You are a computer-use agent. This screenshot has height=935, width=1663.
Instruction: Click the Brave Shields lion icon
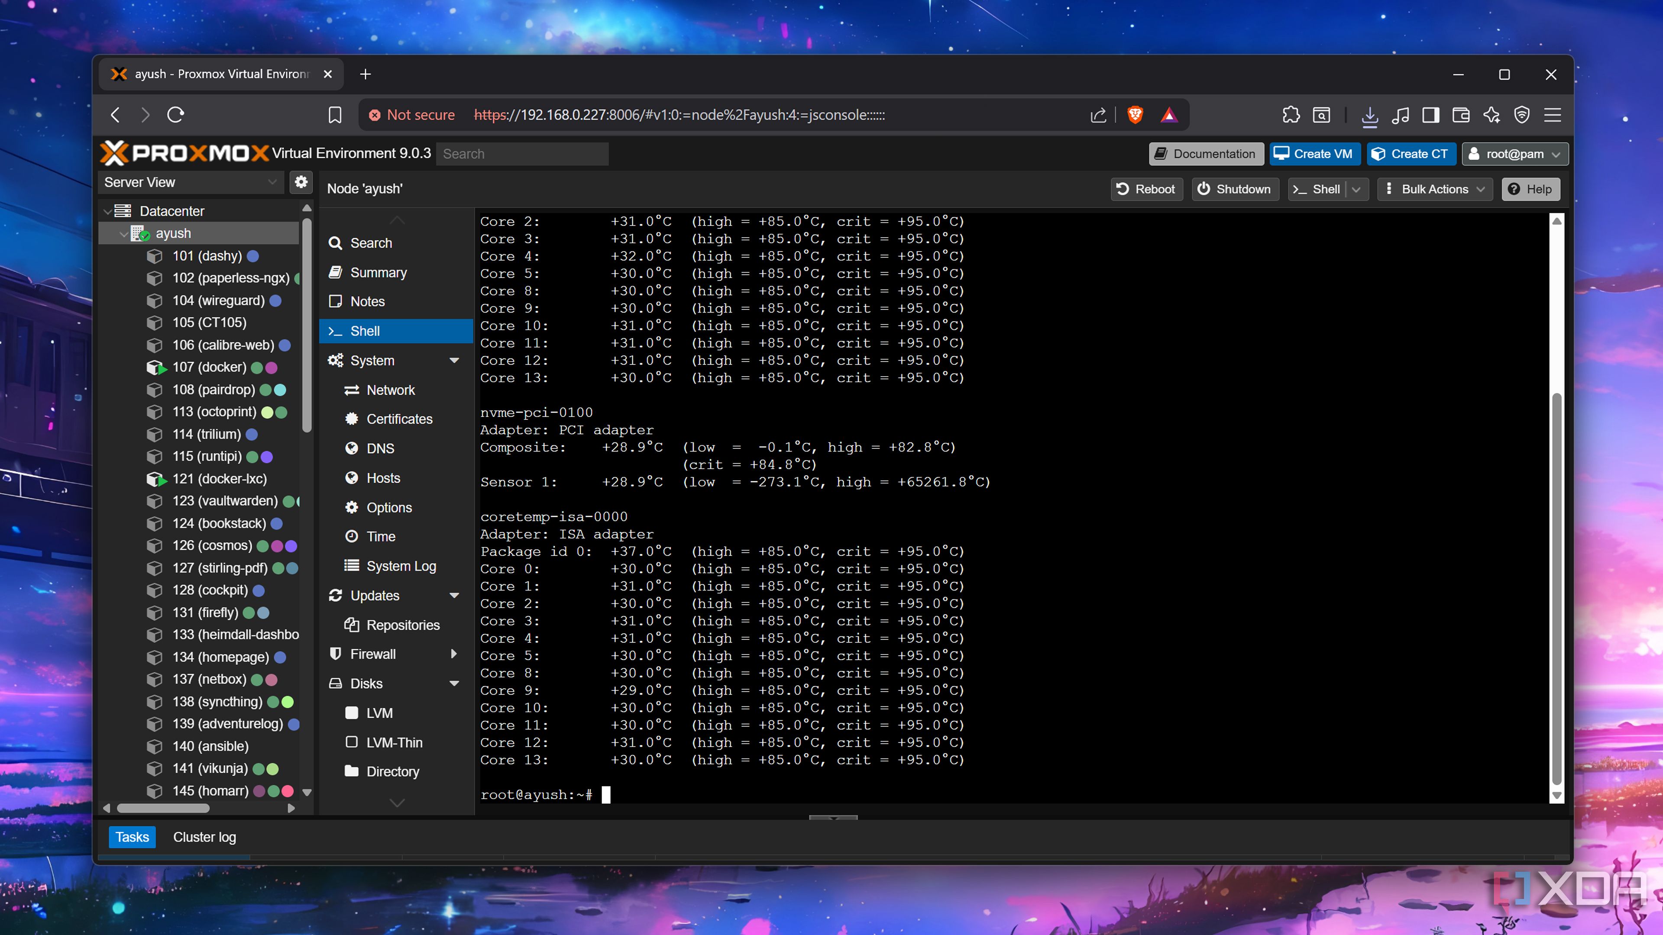click(1135, 115)
